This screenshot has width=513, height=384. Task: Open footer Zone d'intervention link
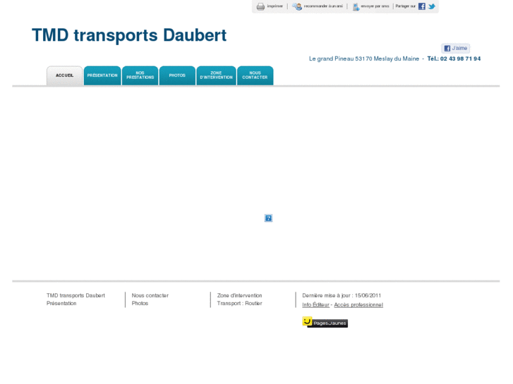coord(239,295)
